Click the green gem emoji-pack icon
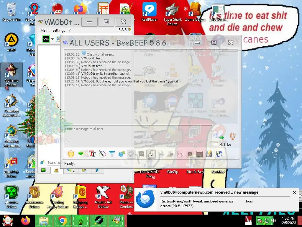 pos(81,154)
